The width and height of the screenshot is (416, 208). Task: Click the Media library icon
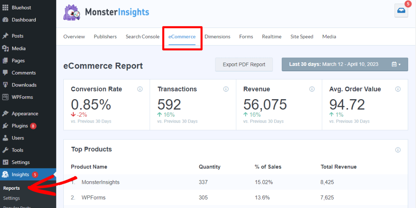[5, 48]
